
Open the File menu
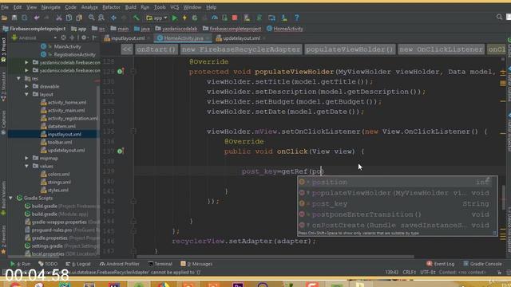[5, 7]
